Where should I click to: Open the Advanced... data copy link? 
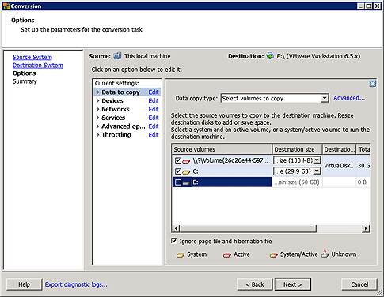pyautogui.click(x=349, y=98)
